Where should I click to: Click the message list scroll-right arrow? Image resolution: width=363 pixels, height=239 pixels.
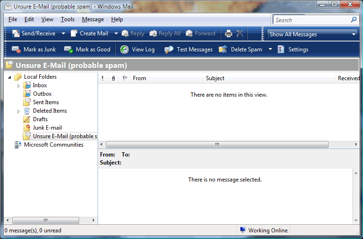tap(356, 145)
